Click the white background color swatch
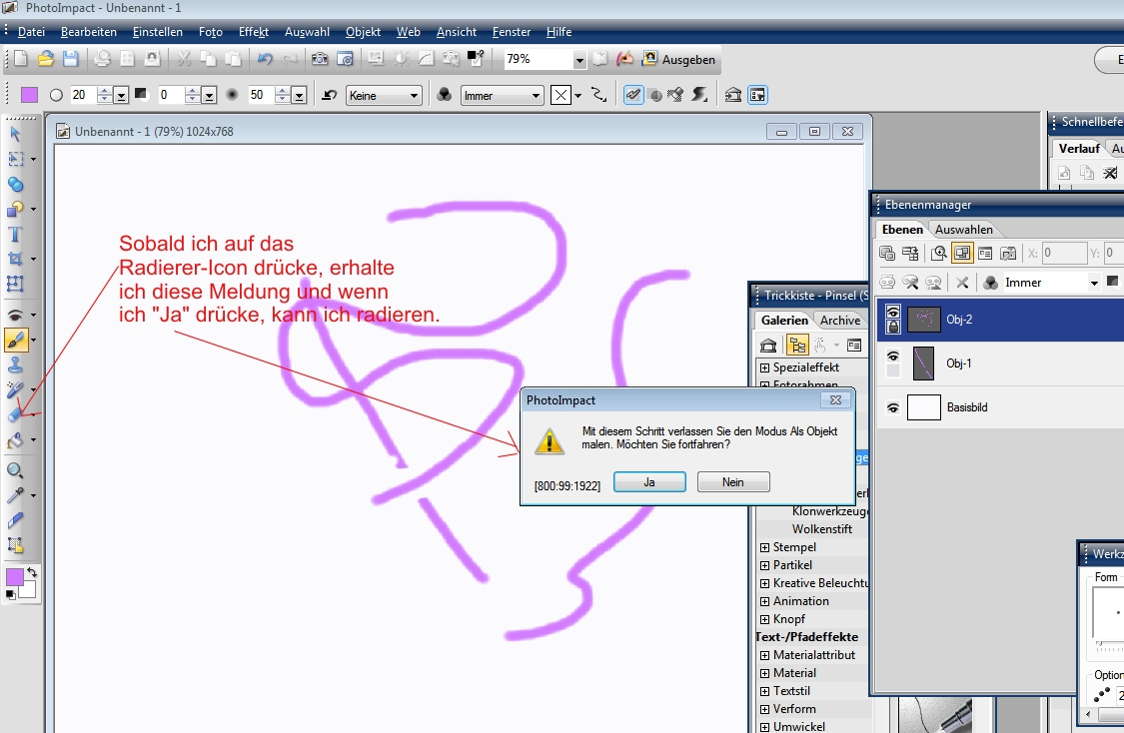The height and width of the screenshot is (733, 1124). (29, 592)
